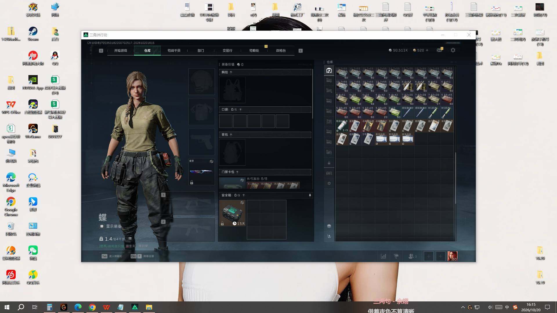Go to the 改枪台 tab
Viewport: 557px width, 313px height.
click(281, 50)
